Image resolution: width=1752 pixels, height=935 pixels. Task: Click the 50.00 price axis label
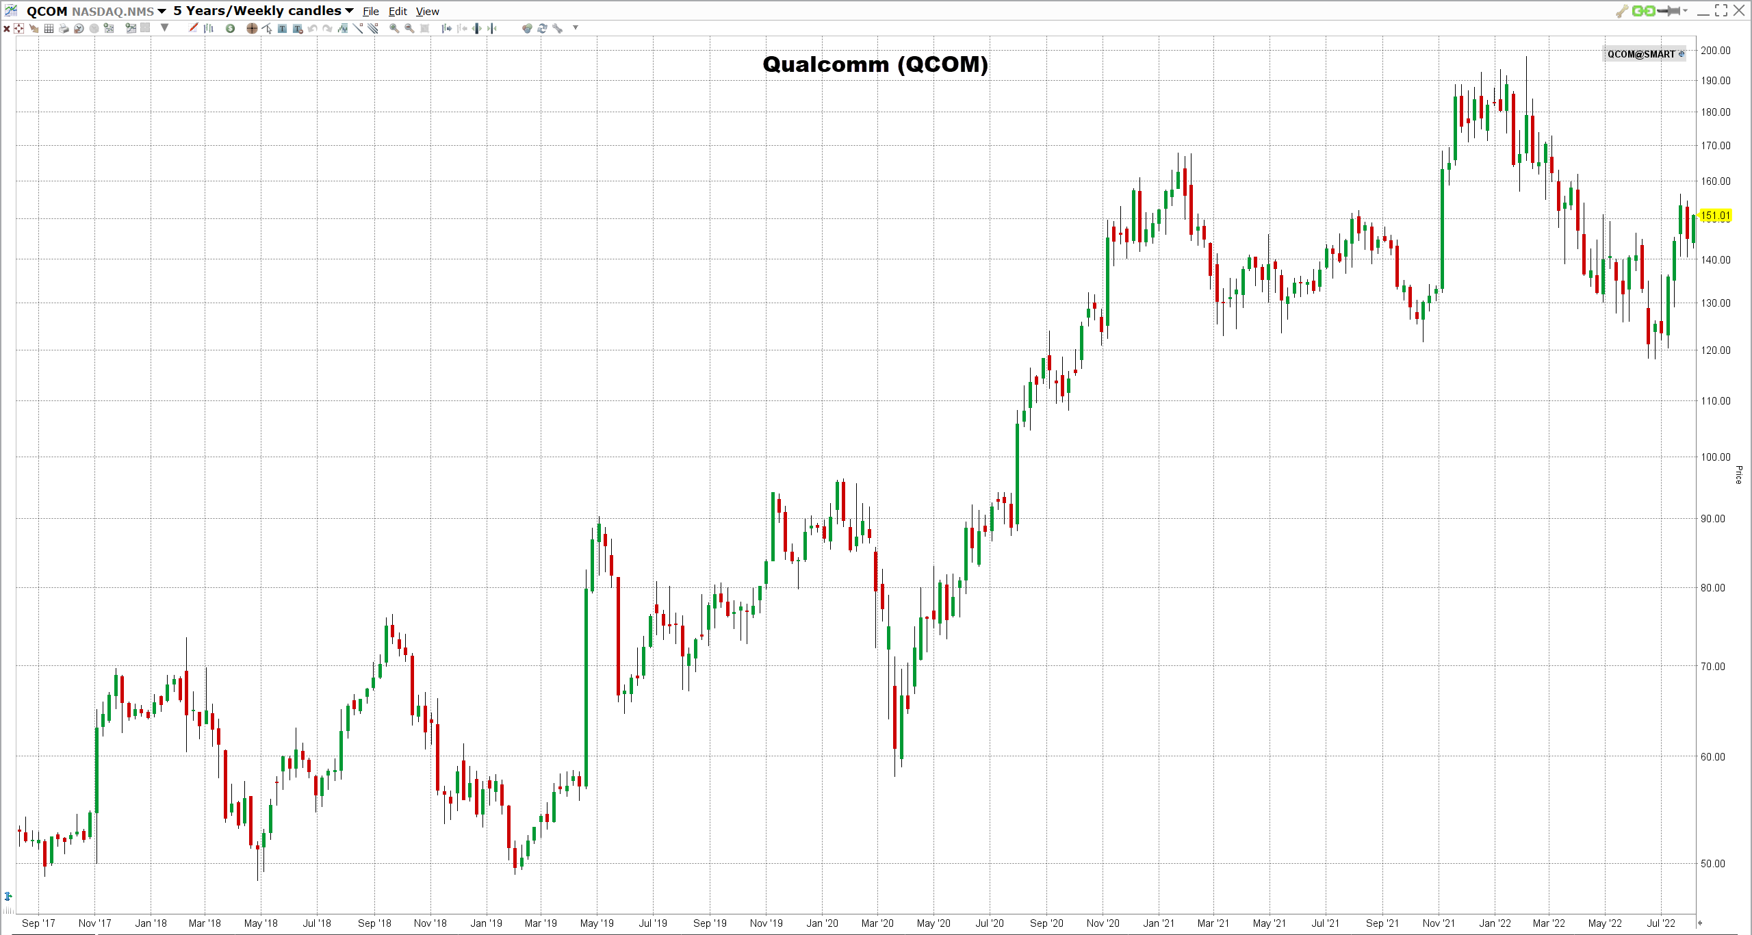[1713, 864]
